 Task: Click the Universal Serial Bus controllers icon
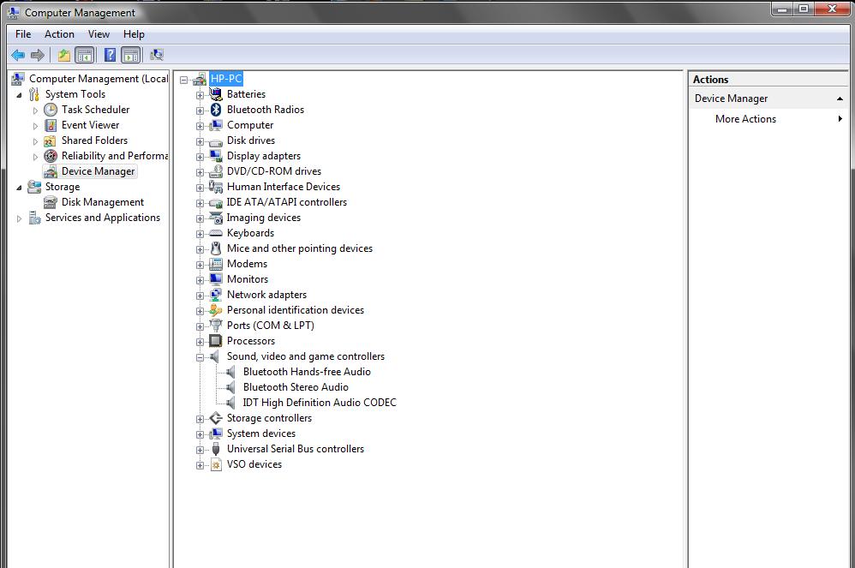tap(216, 449)
